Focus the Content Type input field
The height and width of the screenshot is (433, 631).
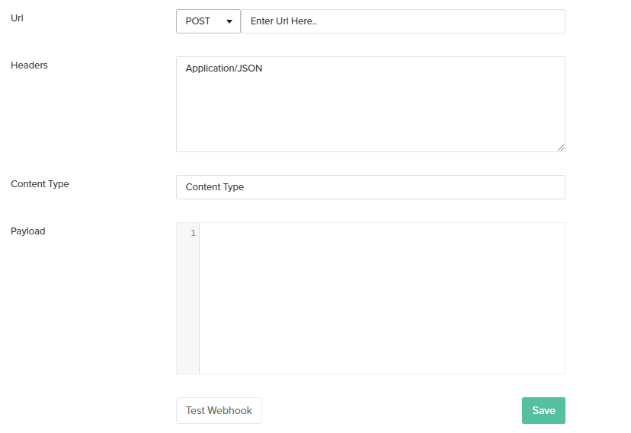point(370,187)
